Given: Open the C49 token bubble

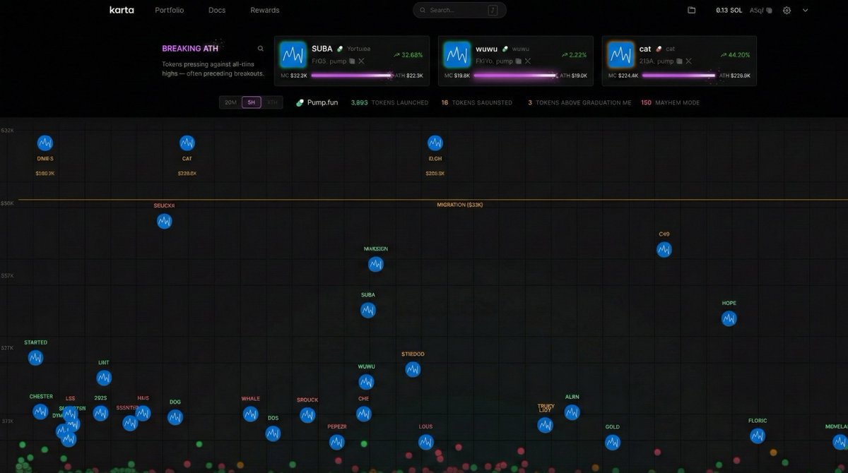Looking at the screenshot, I should pos(664,249).
